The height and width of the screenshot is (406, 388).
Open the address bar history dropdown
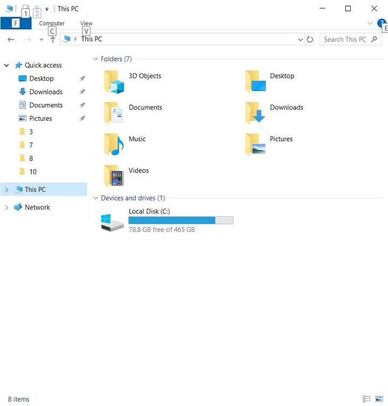coord(300,39)
